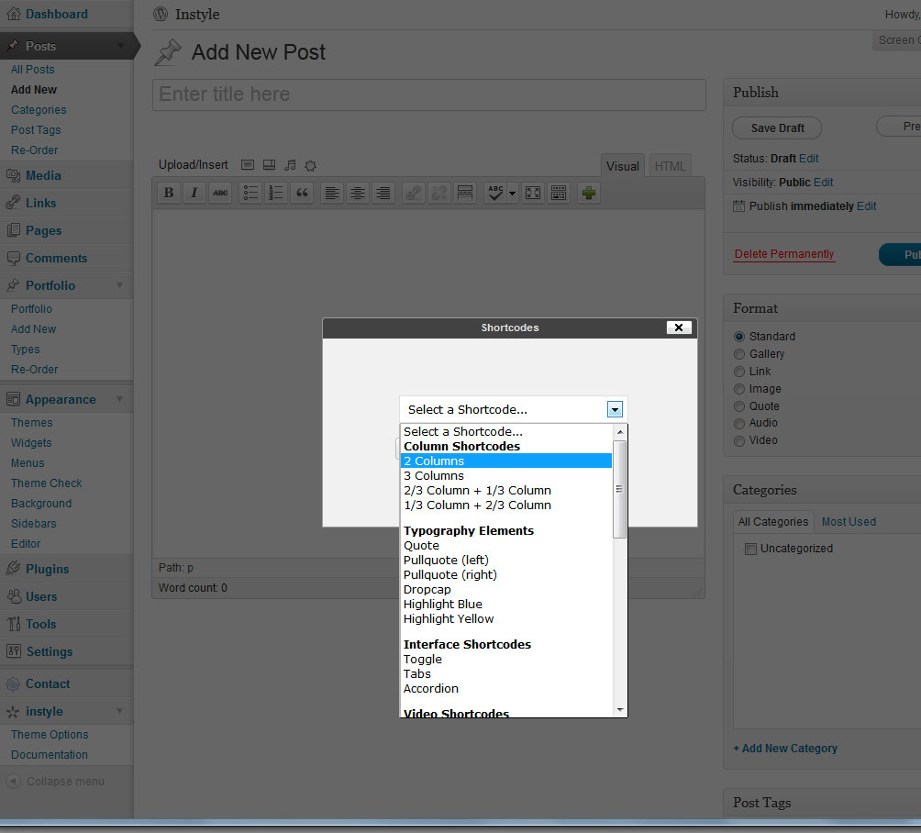
Task: Open the Select a Shortcode dropdown arrow
Action: 616,409
